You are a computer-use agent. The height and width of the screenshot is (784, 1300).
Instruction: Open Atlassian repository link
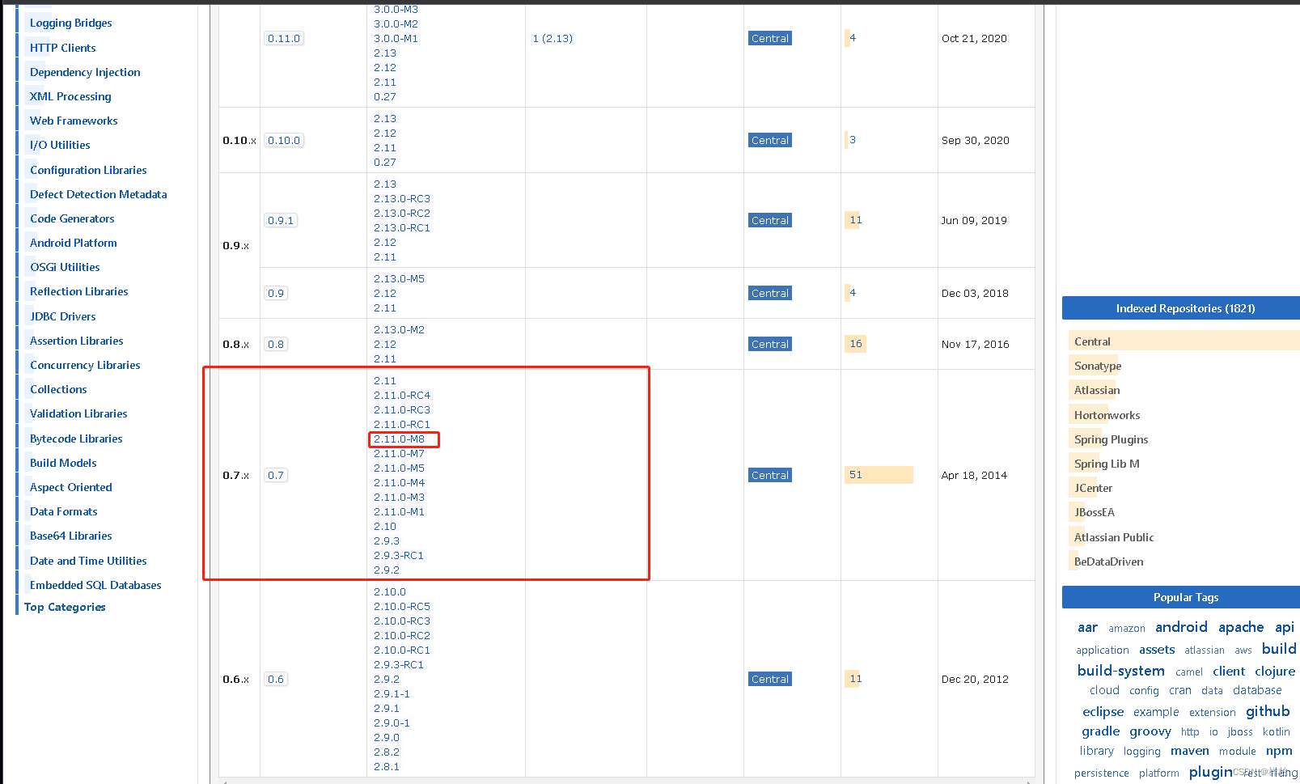pyautogui.click(x=1097, y=390)
